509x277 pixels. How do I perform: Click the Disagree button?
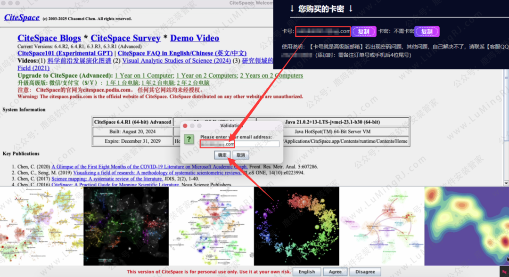point(365,272)
